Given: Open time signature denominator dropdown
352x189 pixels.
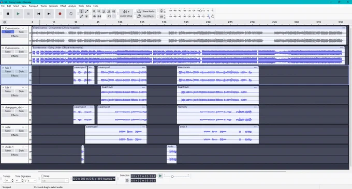Looking at the screenshot, I should point(32,181).
